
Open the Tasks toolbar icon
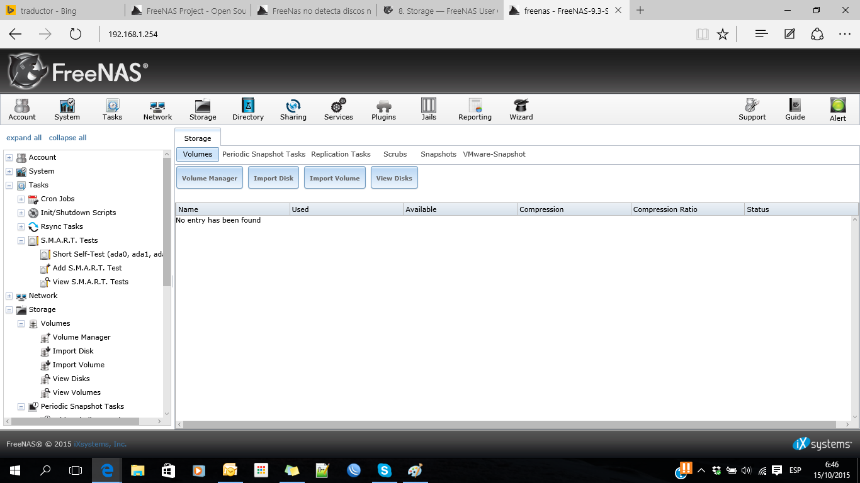coord(112,109)
